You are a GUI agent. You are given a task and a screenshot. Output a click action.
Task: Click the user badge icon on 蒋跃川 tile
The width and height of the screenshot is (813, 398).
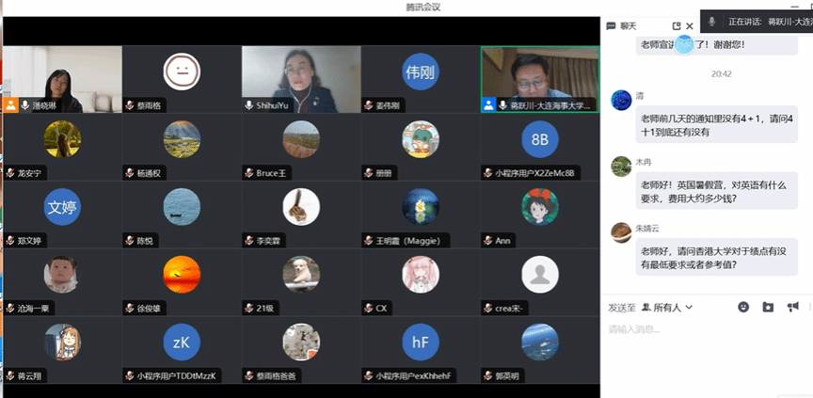[x=488, y=105]
